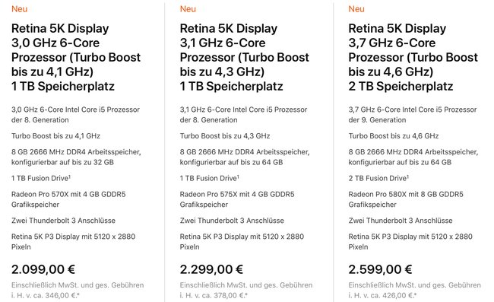Click the tax note showing 378,00 €
The height and width of the screenshot is (302, 494).
point(246,291)
